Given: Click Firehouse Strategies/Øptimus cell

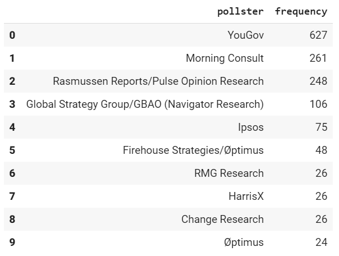Looking at the screenshot, I should pyautogui.click(x=193, y=150).
